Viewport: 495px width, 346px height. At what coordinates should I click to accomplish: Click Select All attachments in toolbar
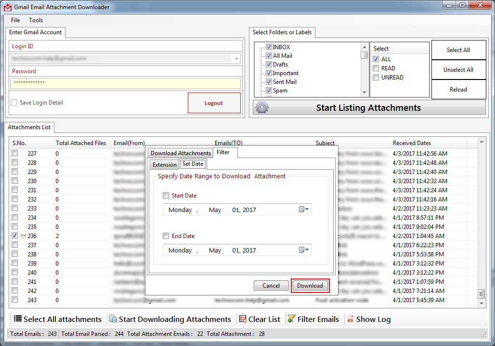(x=58, y=319)
